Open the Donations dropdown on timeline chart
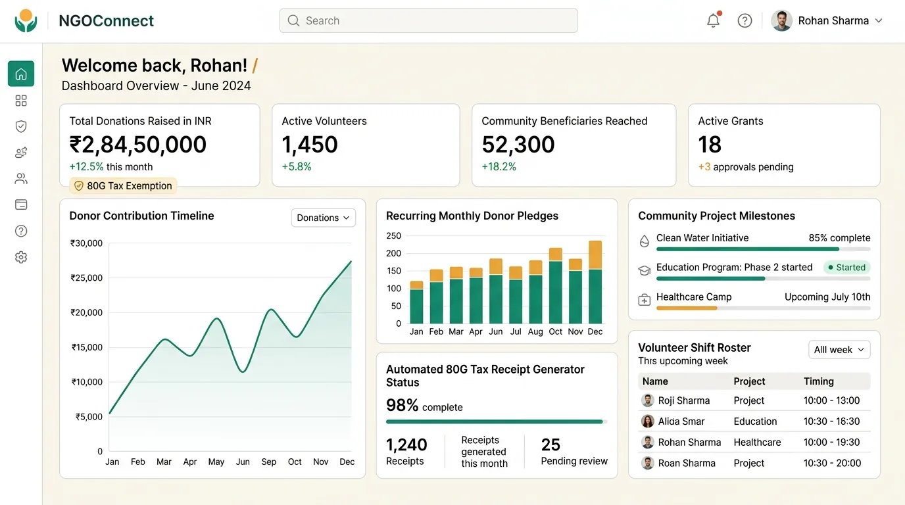 [x=323, y=218]
